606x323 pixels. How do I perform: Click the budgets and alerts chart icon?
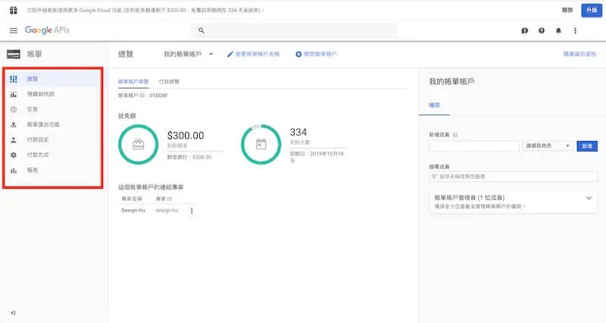(x=14, y=94)
